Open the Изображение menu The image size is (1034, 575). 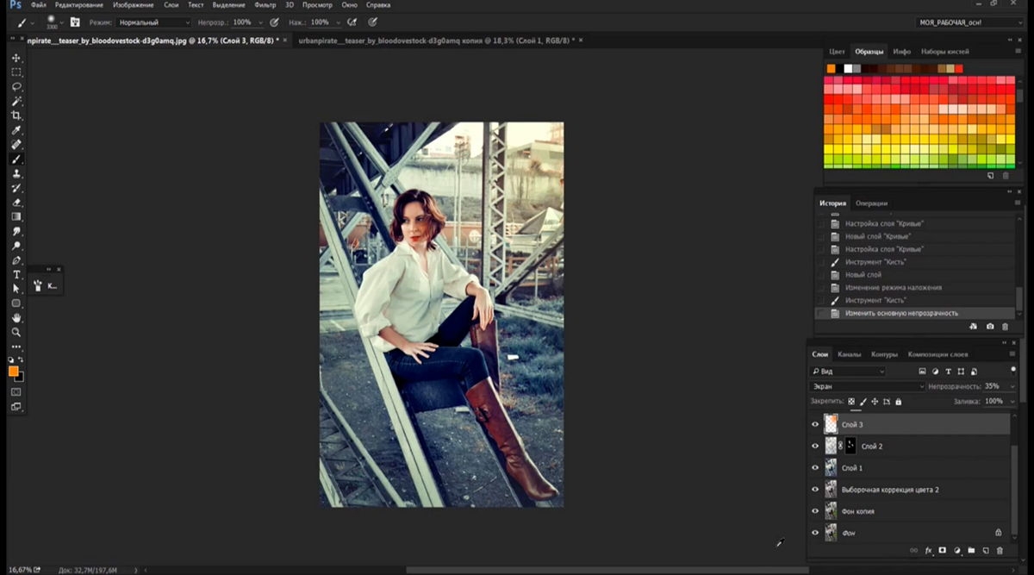click(134, 5)
